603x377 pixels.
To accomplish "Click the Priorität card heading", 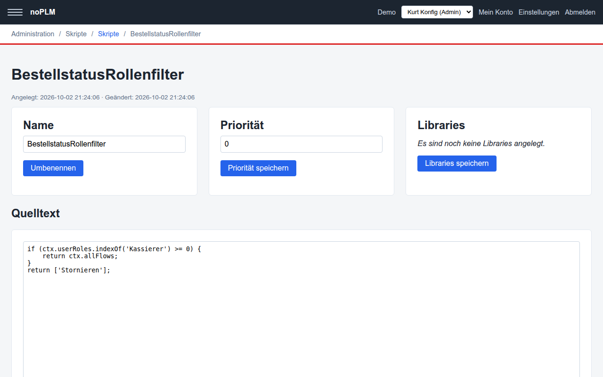I will [242, 125].
